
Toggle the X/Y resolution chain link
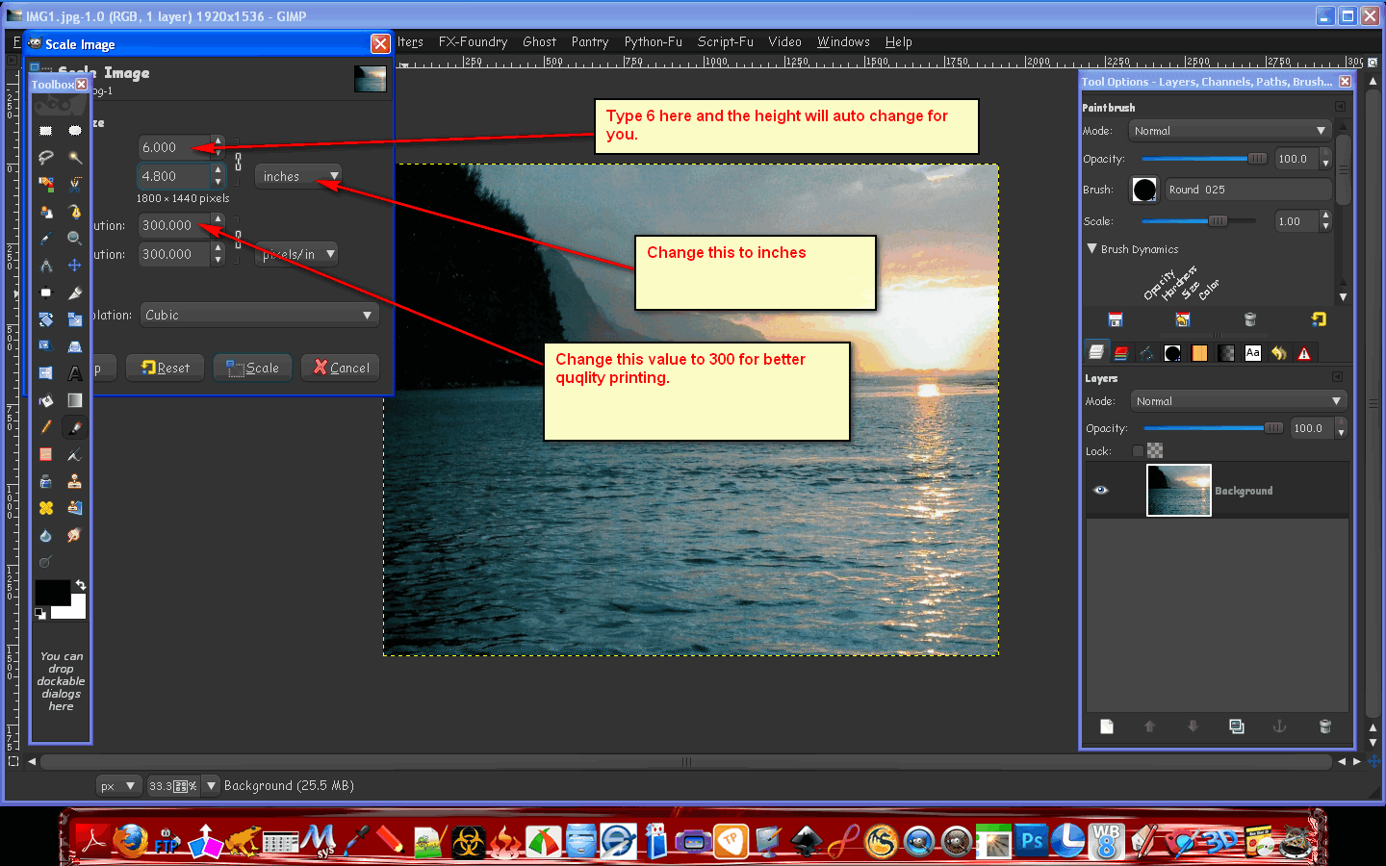coord(239,239)
